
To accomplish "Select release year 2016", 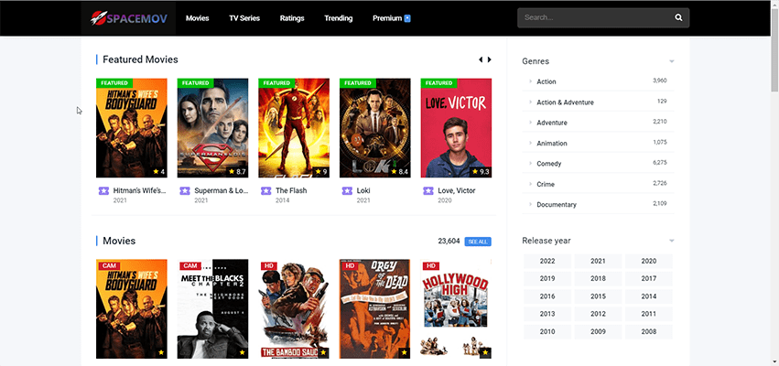I will pos(547,296).
